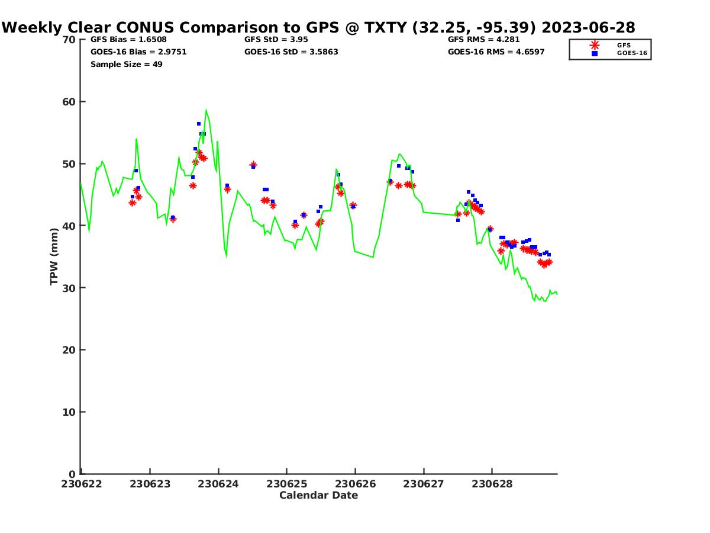Select the TPW (mm) y-axis label
The height and width of the screenshot is (533, 710).
(54, 256)
